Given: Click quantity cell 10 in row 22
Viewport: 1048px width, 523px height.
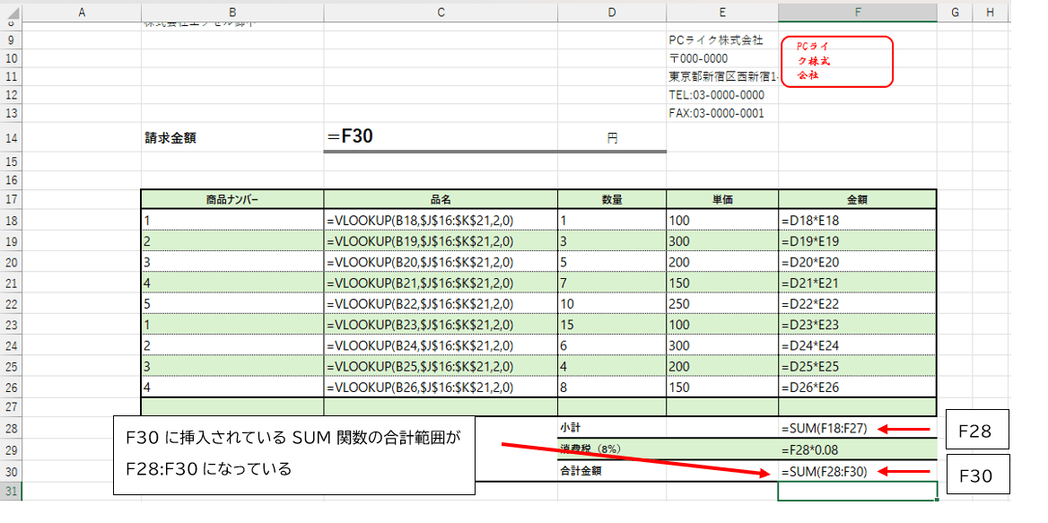Looking at the screenshot, I should click(612, 303).
